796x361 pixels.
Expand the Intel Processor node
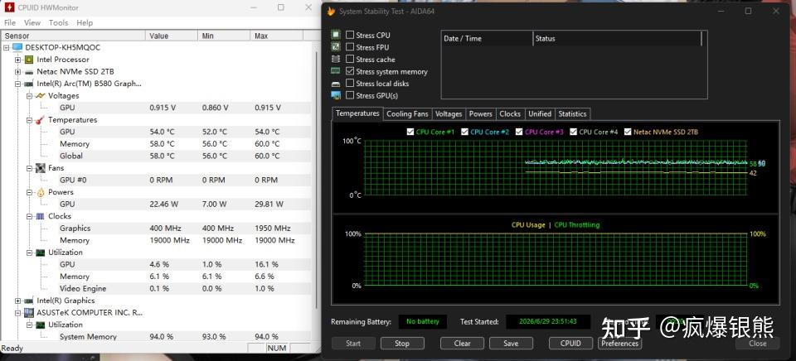(x=17, y=60)
